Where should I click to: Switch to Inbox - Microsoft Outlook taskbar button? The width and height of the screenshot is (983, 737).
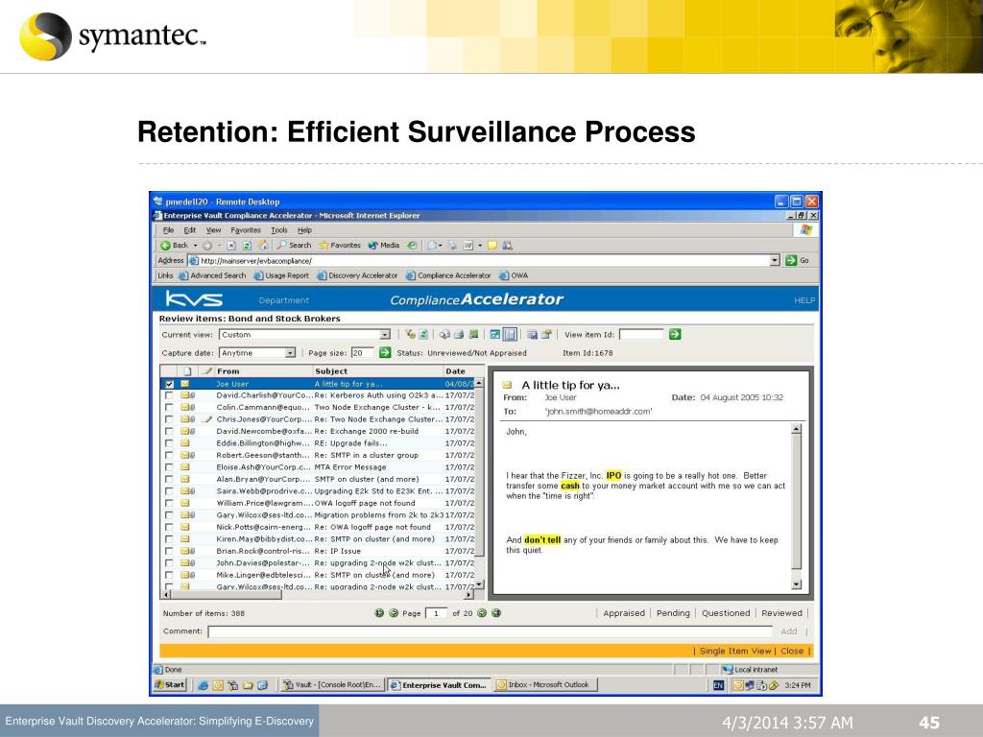pos(545,685)
